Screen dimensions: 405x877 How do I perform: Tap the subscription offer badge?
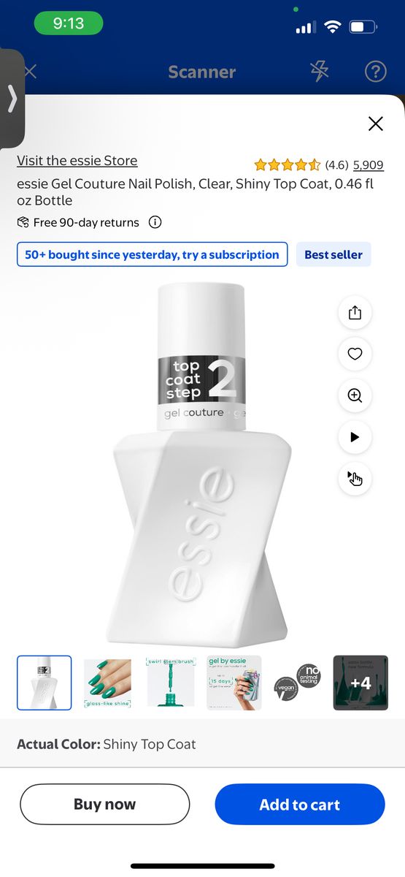(x=152, y=254)
